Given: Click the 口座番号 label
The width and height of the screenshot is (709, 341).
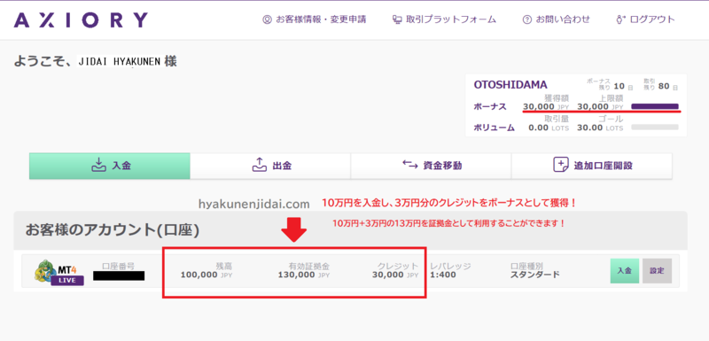Looking at the screenshot, I should [119, 266].
